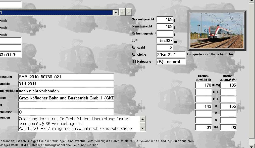Click the LÜP field showing 55,937
The height and width of the screenshot is (148, 255).
165,41
